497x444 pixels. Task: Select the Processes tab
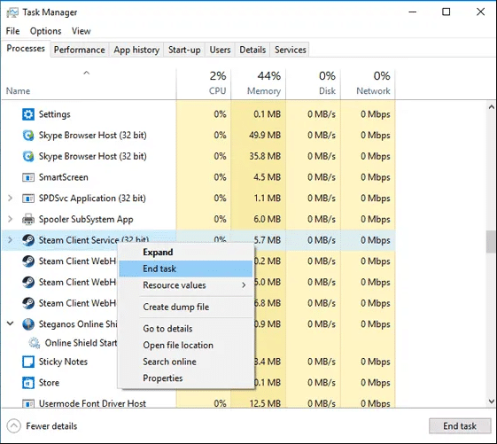click(x=26, y=49)
